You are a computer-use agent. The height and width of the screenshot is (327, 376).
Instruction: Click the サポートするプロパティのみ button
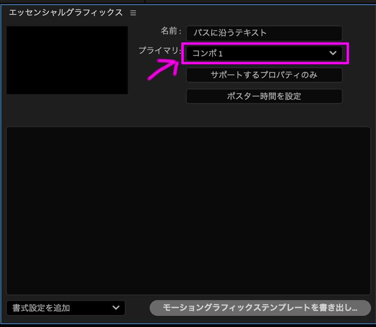[264, 75]
